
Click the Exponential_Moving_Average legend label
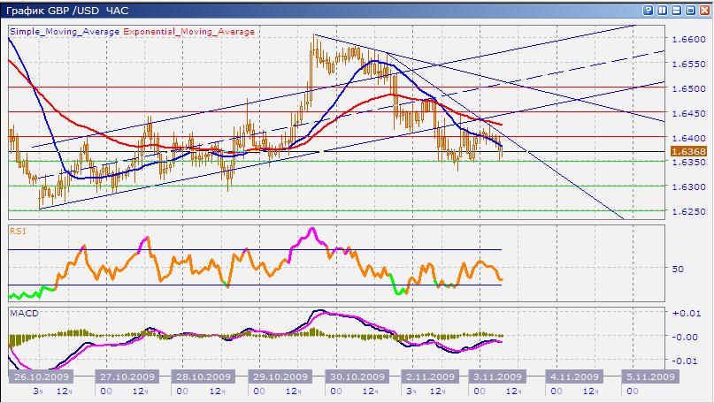click(x=188, y=31)
